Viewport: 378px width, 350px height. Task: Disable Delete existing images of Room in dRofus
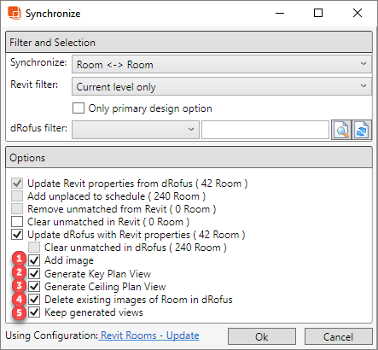(x=34, y=299)
